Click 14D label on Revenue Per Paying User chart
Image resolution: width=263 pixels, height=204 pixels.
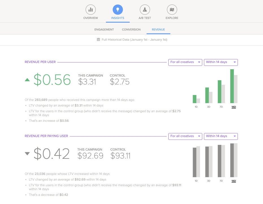[234, 181]
